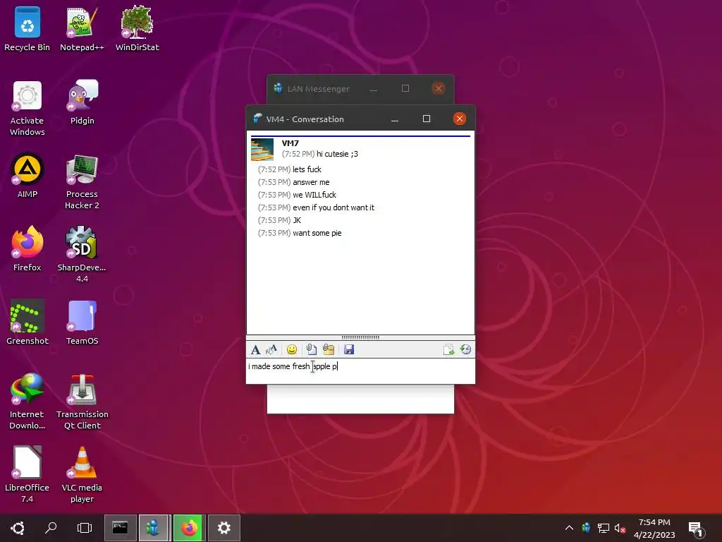Select the Internet Download Manager shortcut
The width and height of the screenshot is (722, 542).
click(x=27, y=402)
